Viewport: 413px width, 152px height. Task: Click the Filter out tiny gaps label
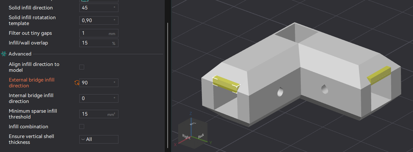[30, 33]
